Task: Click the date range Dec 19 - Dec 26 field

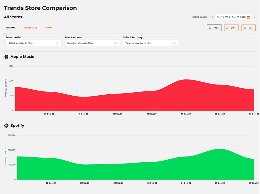Action: pos(231,17)
